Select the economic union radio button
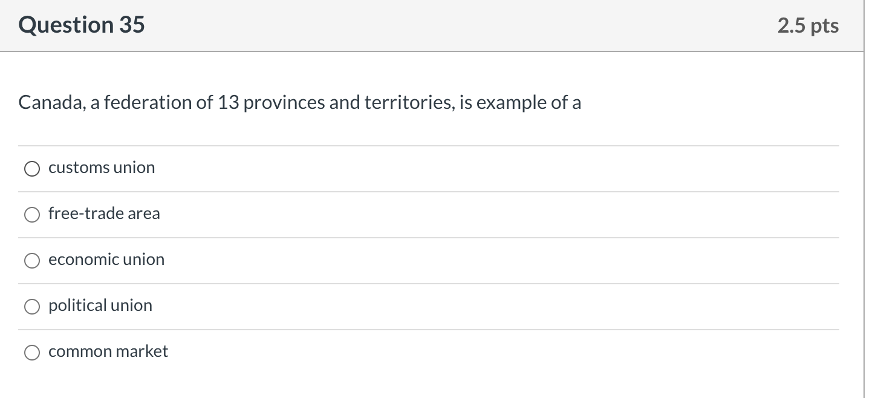The height and width of the screenshot is (398, 878). click(x=32, y=261)
